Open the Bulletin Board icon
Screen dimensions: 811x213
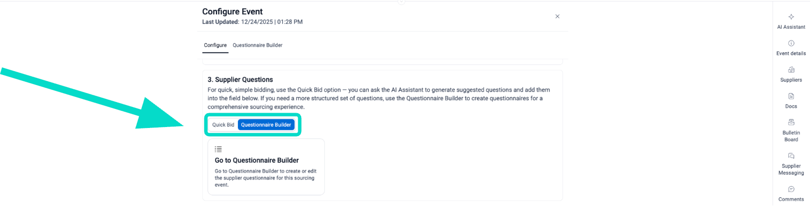(x=791, y=122)
